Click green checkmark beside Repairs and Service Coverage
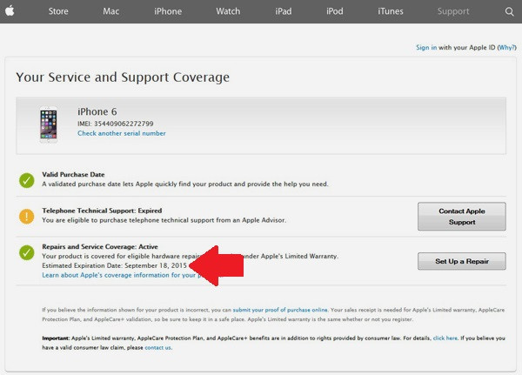Screen dimensions: 522x375 click(27, 252)
